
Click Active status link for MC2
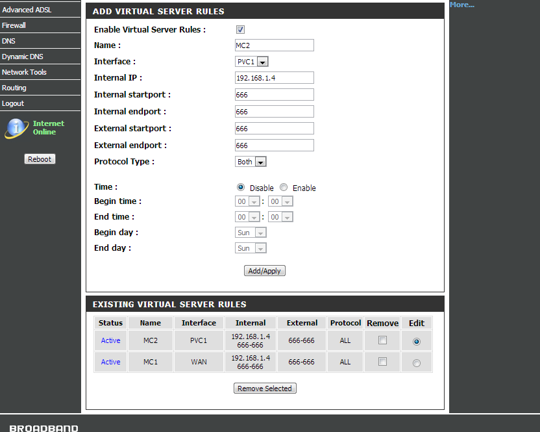[110, 340]
